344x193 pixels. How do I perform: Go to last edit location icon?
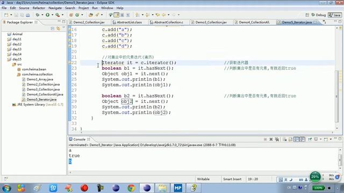pos(157,15)
